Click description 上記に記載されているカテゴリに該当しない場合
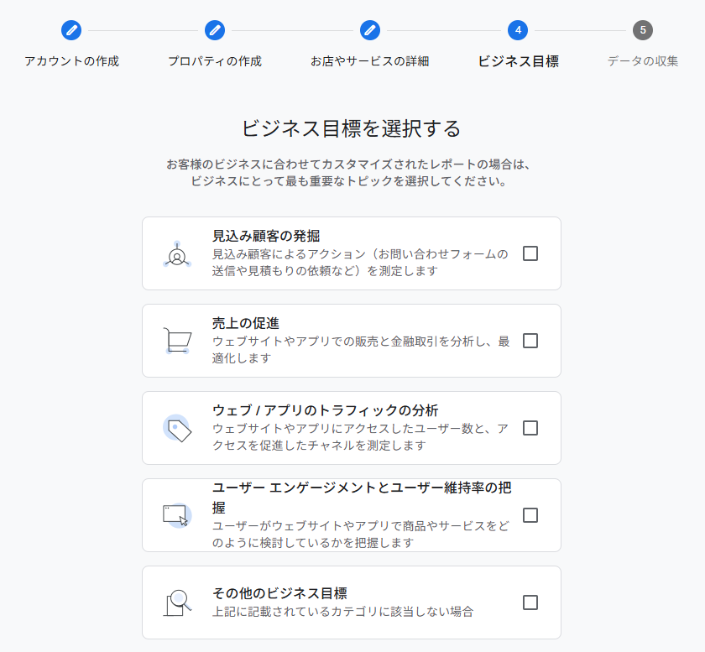 click(x=342, y=612)
